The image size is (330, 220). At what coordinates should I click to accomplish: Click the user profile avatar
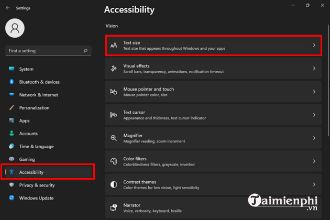(x=15, y=28)
